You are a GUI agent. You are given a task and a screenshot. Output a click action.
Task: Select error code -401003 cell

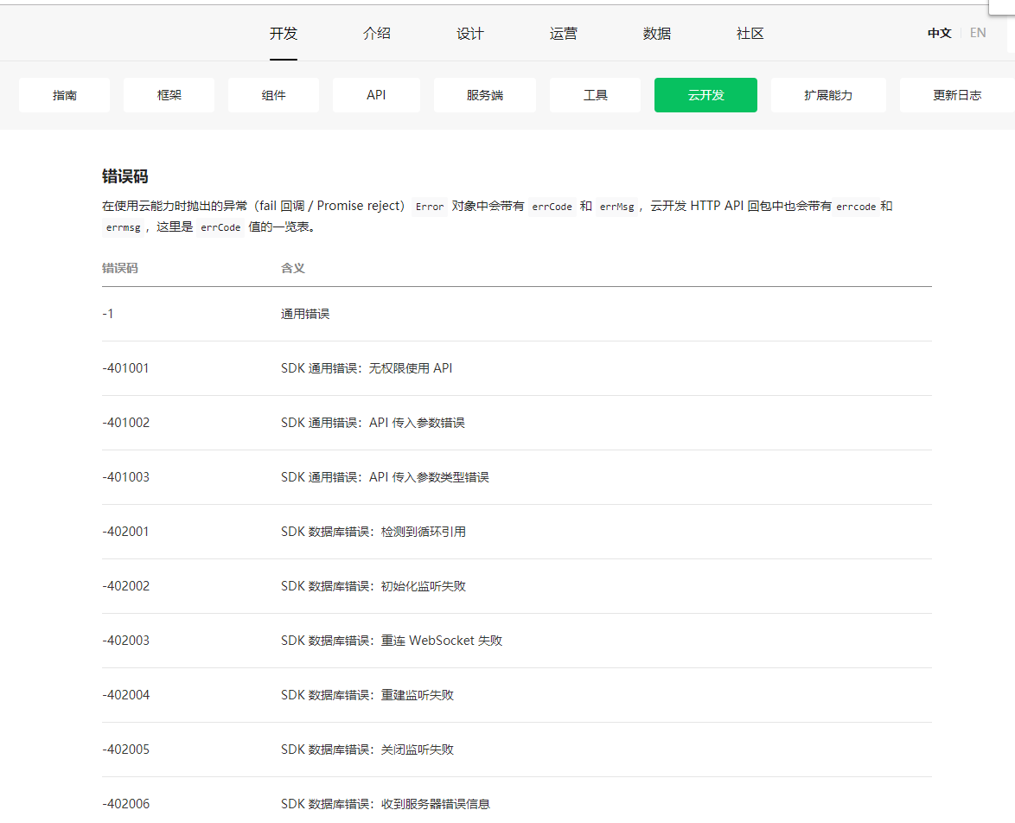(x=125, y=477)
